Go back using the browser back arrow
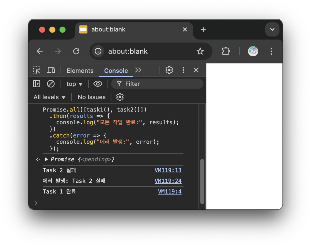This screenshot has width=311, height=247. tap(40, 52)
